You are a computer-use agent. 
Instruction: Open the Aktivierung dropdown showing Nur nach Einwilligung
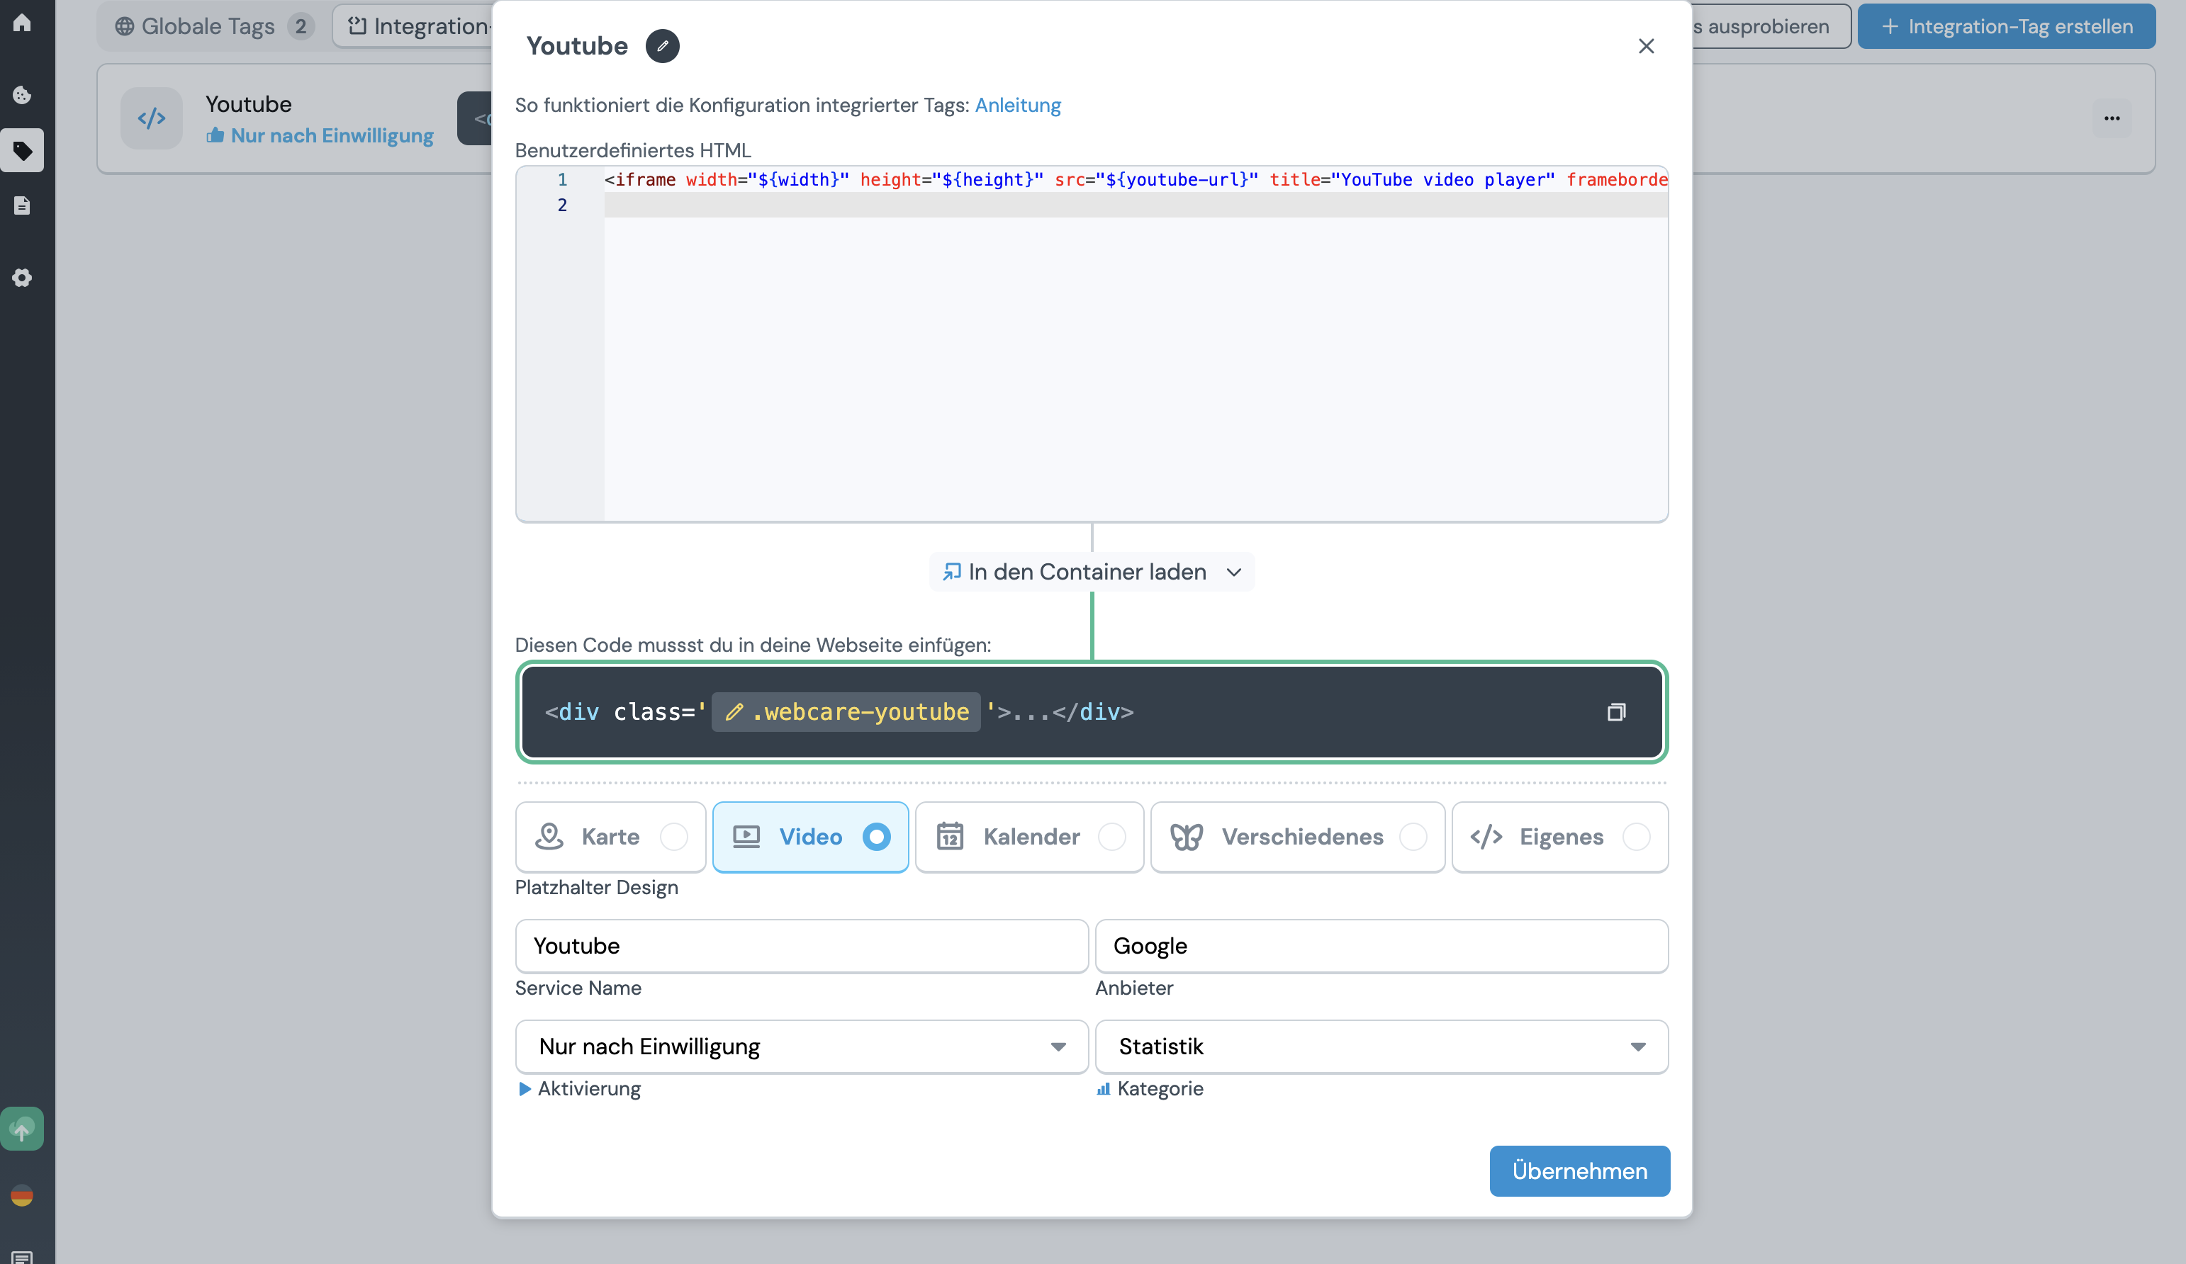click(800, 1046)
